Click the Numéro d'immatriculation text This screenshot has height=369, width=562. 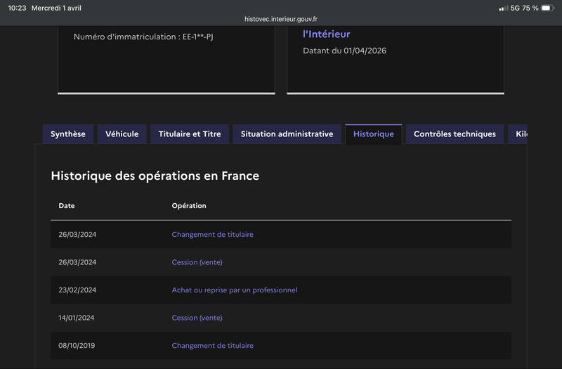143,37
